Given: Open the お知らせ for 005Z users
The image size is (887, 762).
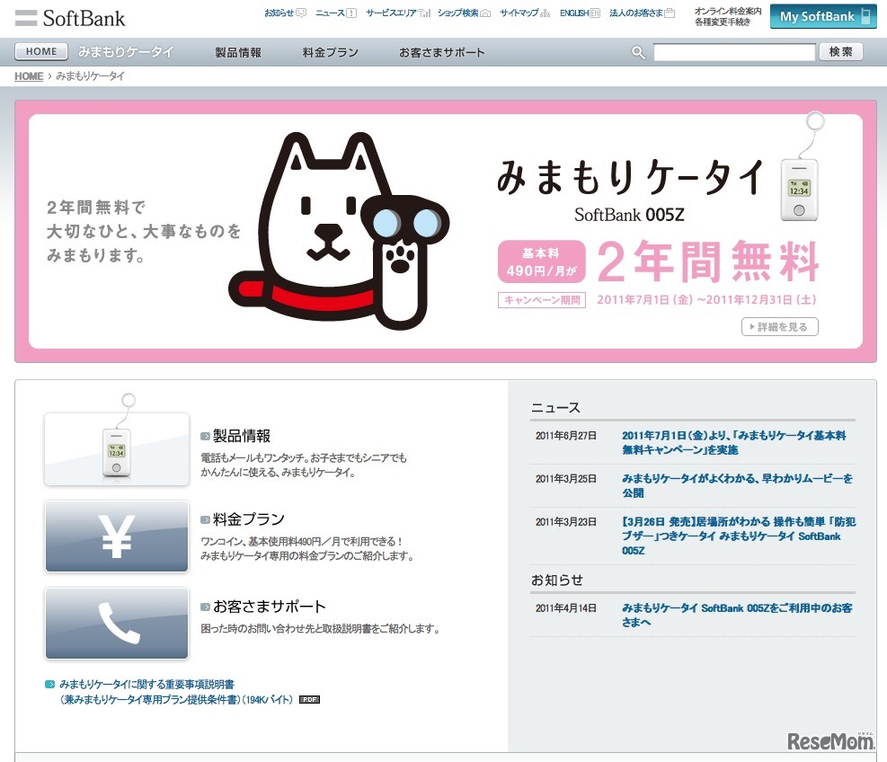Looking at the screenshot, I should click(x=737, y=615).
